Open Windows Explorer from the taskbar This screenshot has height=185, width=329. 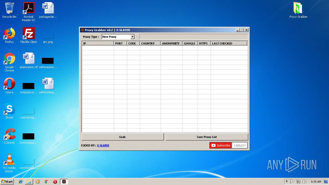[x=29, y=182]
